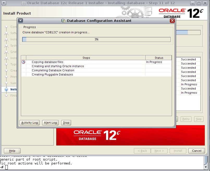
Task: Select the highlighted Install Product sidebar step
Action: (x=10, y=89)
